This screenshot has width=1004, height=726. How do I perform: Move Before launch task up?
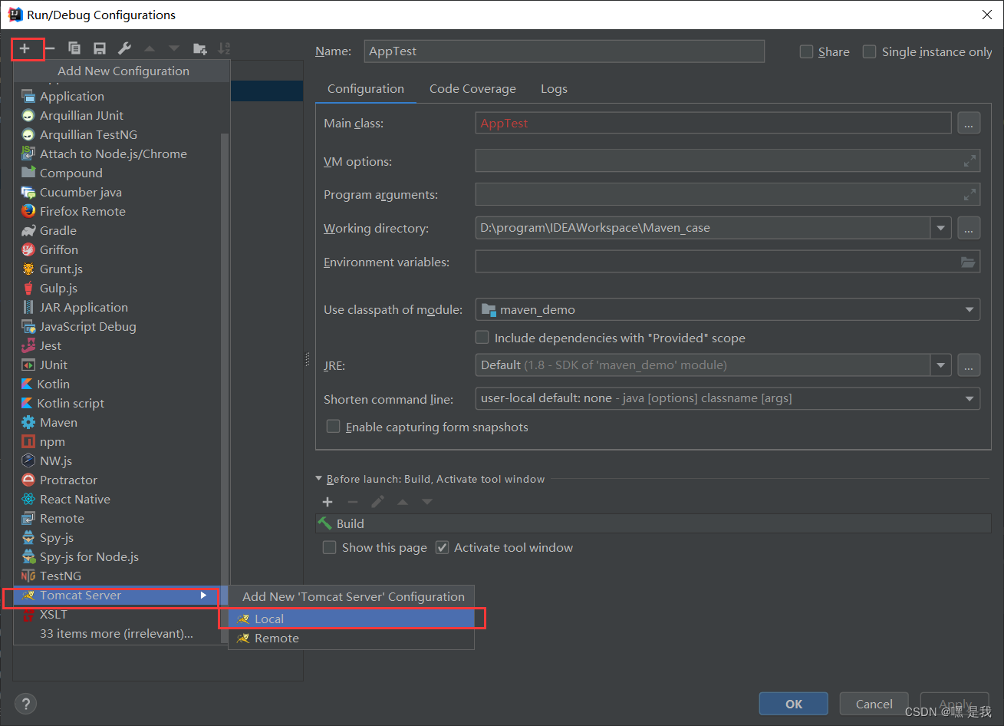[x=403, y=502]
